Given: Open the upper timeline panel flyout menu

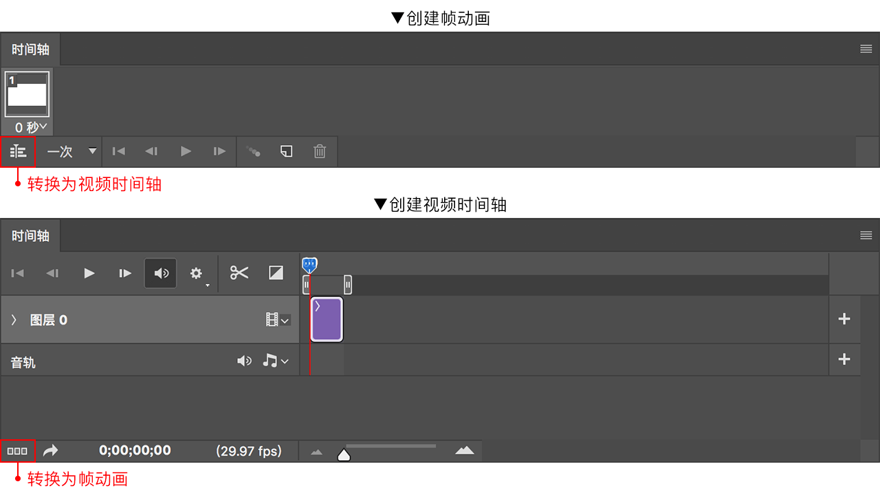Looking at the screenshot, I should [x=866, y=49].
